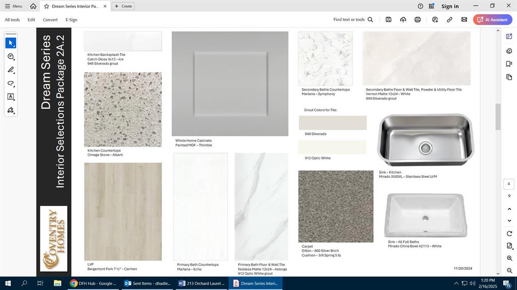Select the freehand draw tool

coord(11,84)
